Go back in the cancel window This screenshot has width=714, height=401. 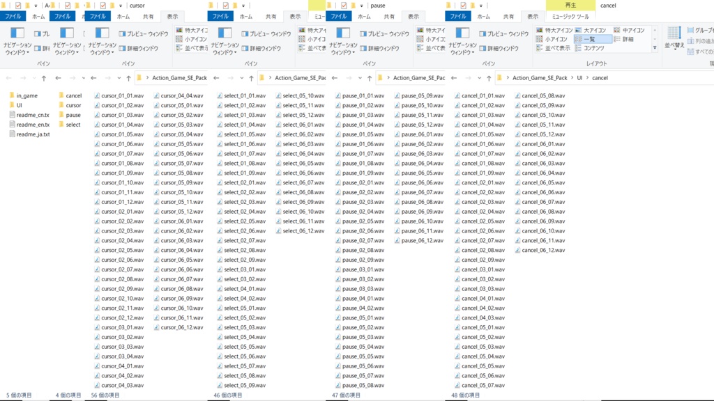pos(454,78)
